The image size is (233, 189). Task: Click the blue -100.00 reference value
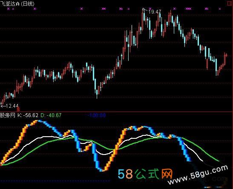[97, 115]
